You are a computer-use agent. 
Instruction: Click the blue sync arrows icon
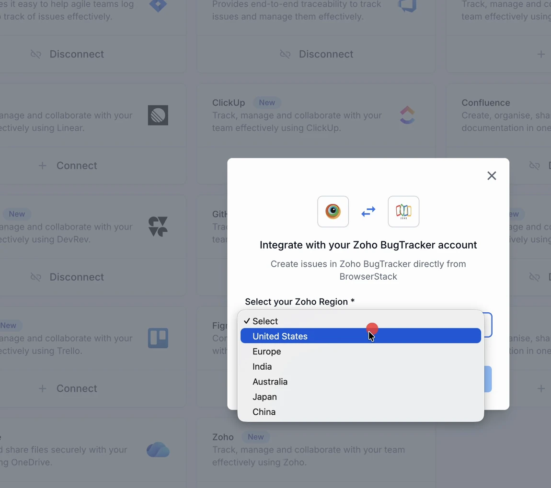pos(368,212)
